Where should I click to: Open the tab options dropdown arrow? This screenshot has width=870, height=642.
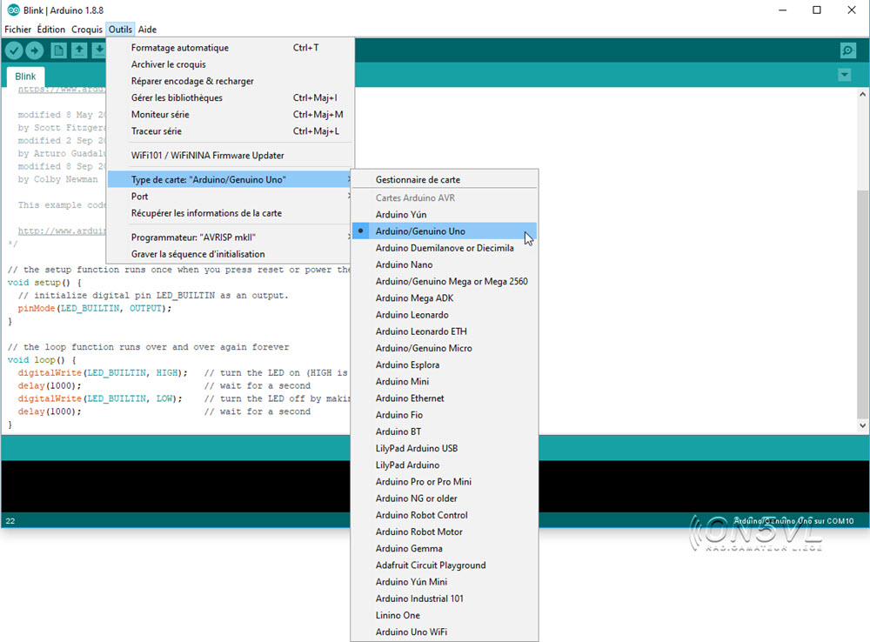(x=845, y=75)
